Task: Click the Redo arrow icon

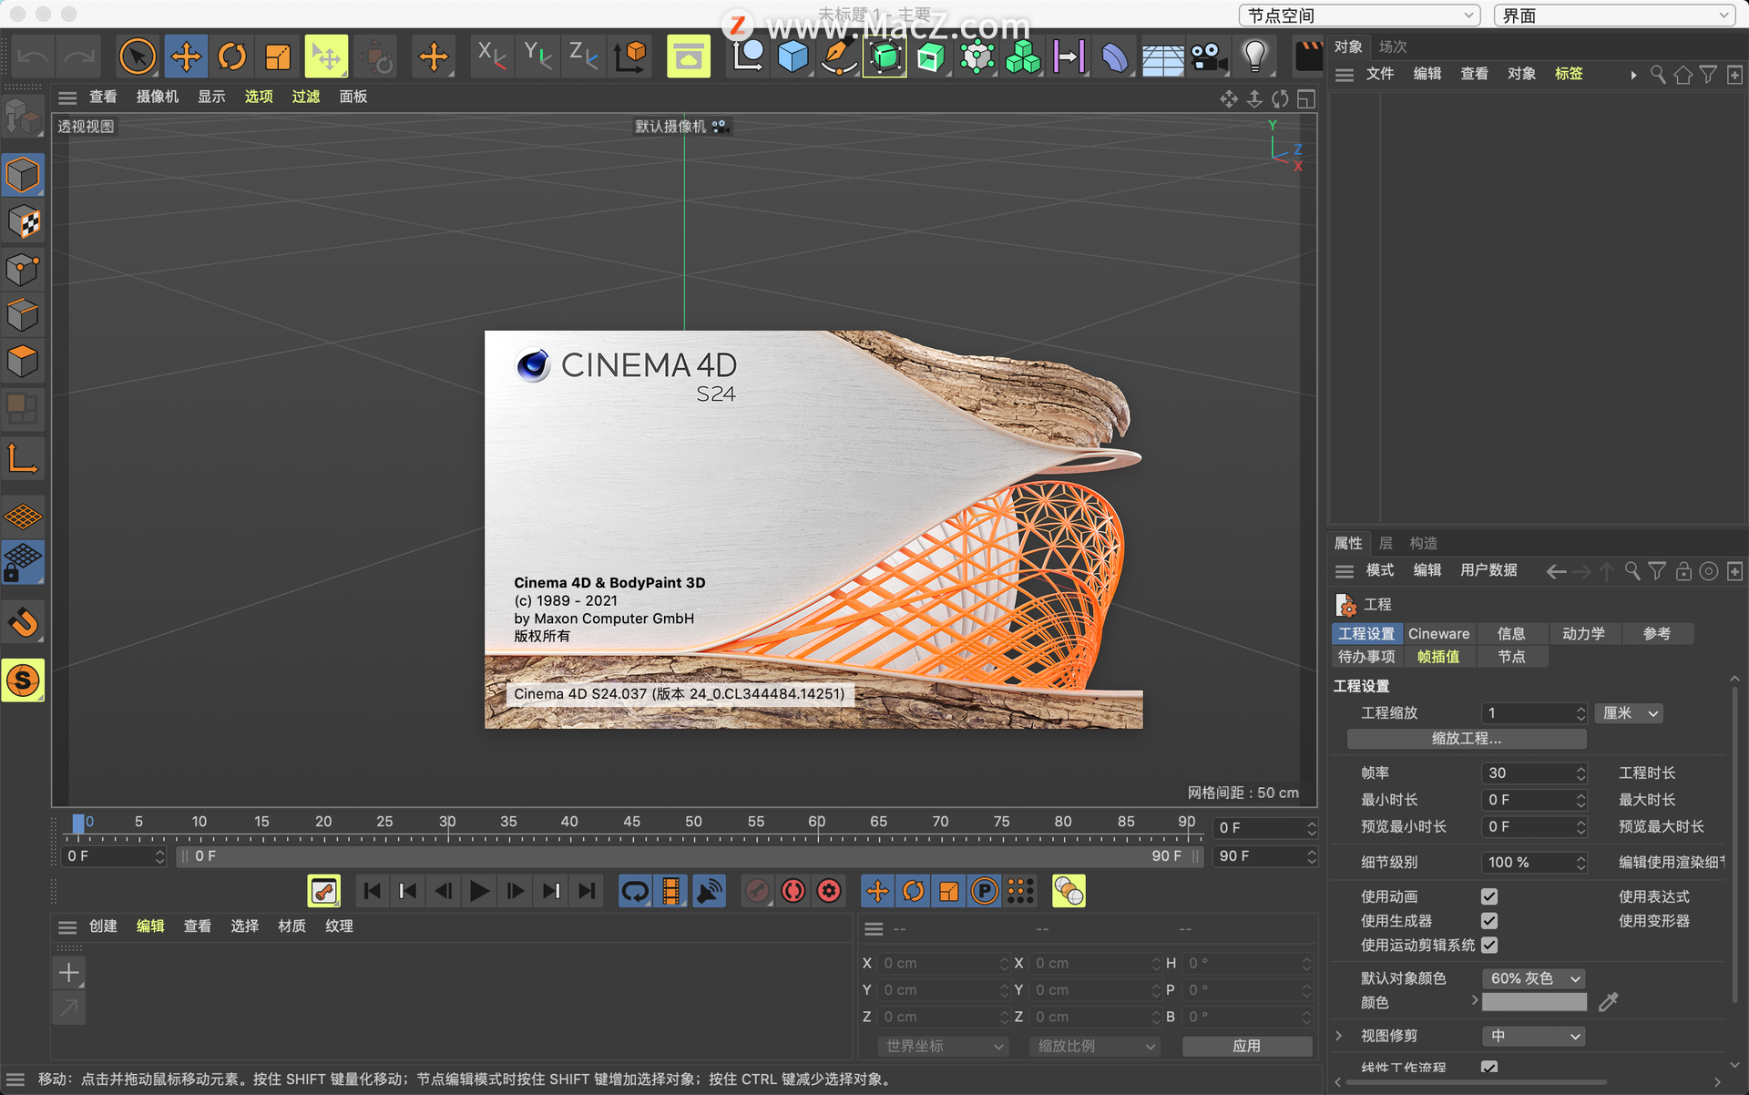Action: coord(78,57)
